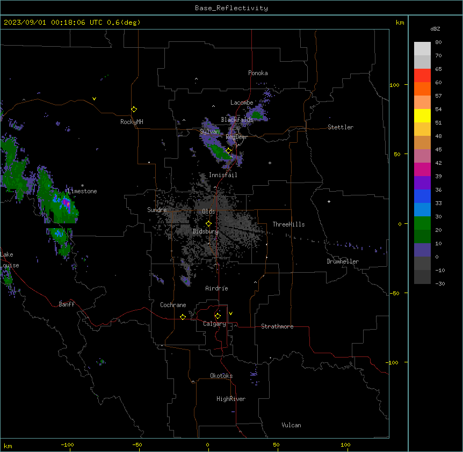
Task: Pick the orange 57-60 dBZ legend swatch
Action: 422,89
